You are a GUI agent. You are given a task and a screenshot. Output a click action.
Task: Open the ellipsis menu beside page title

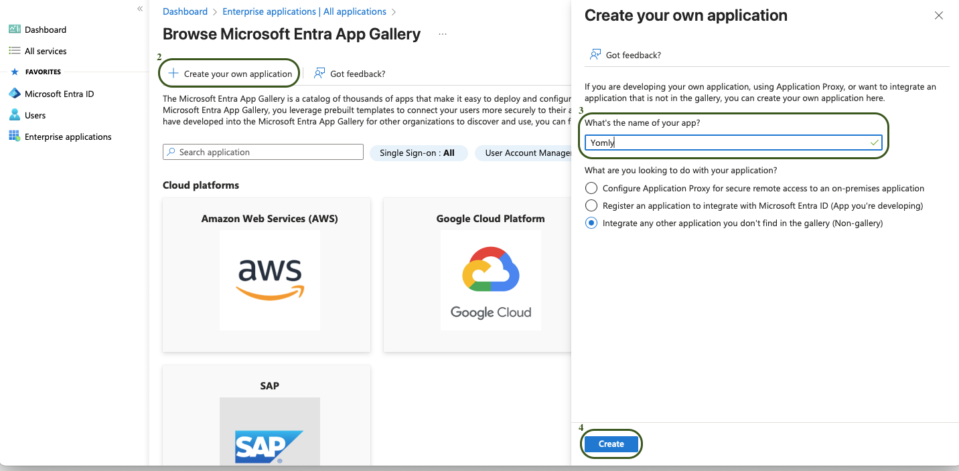pos(442,34)
